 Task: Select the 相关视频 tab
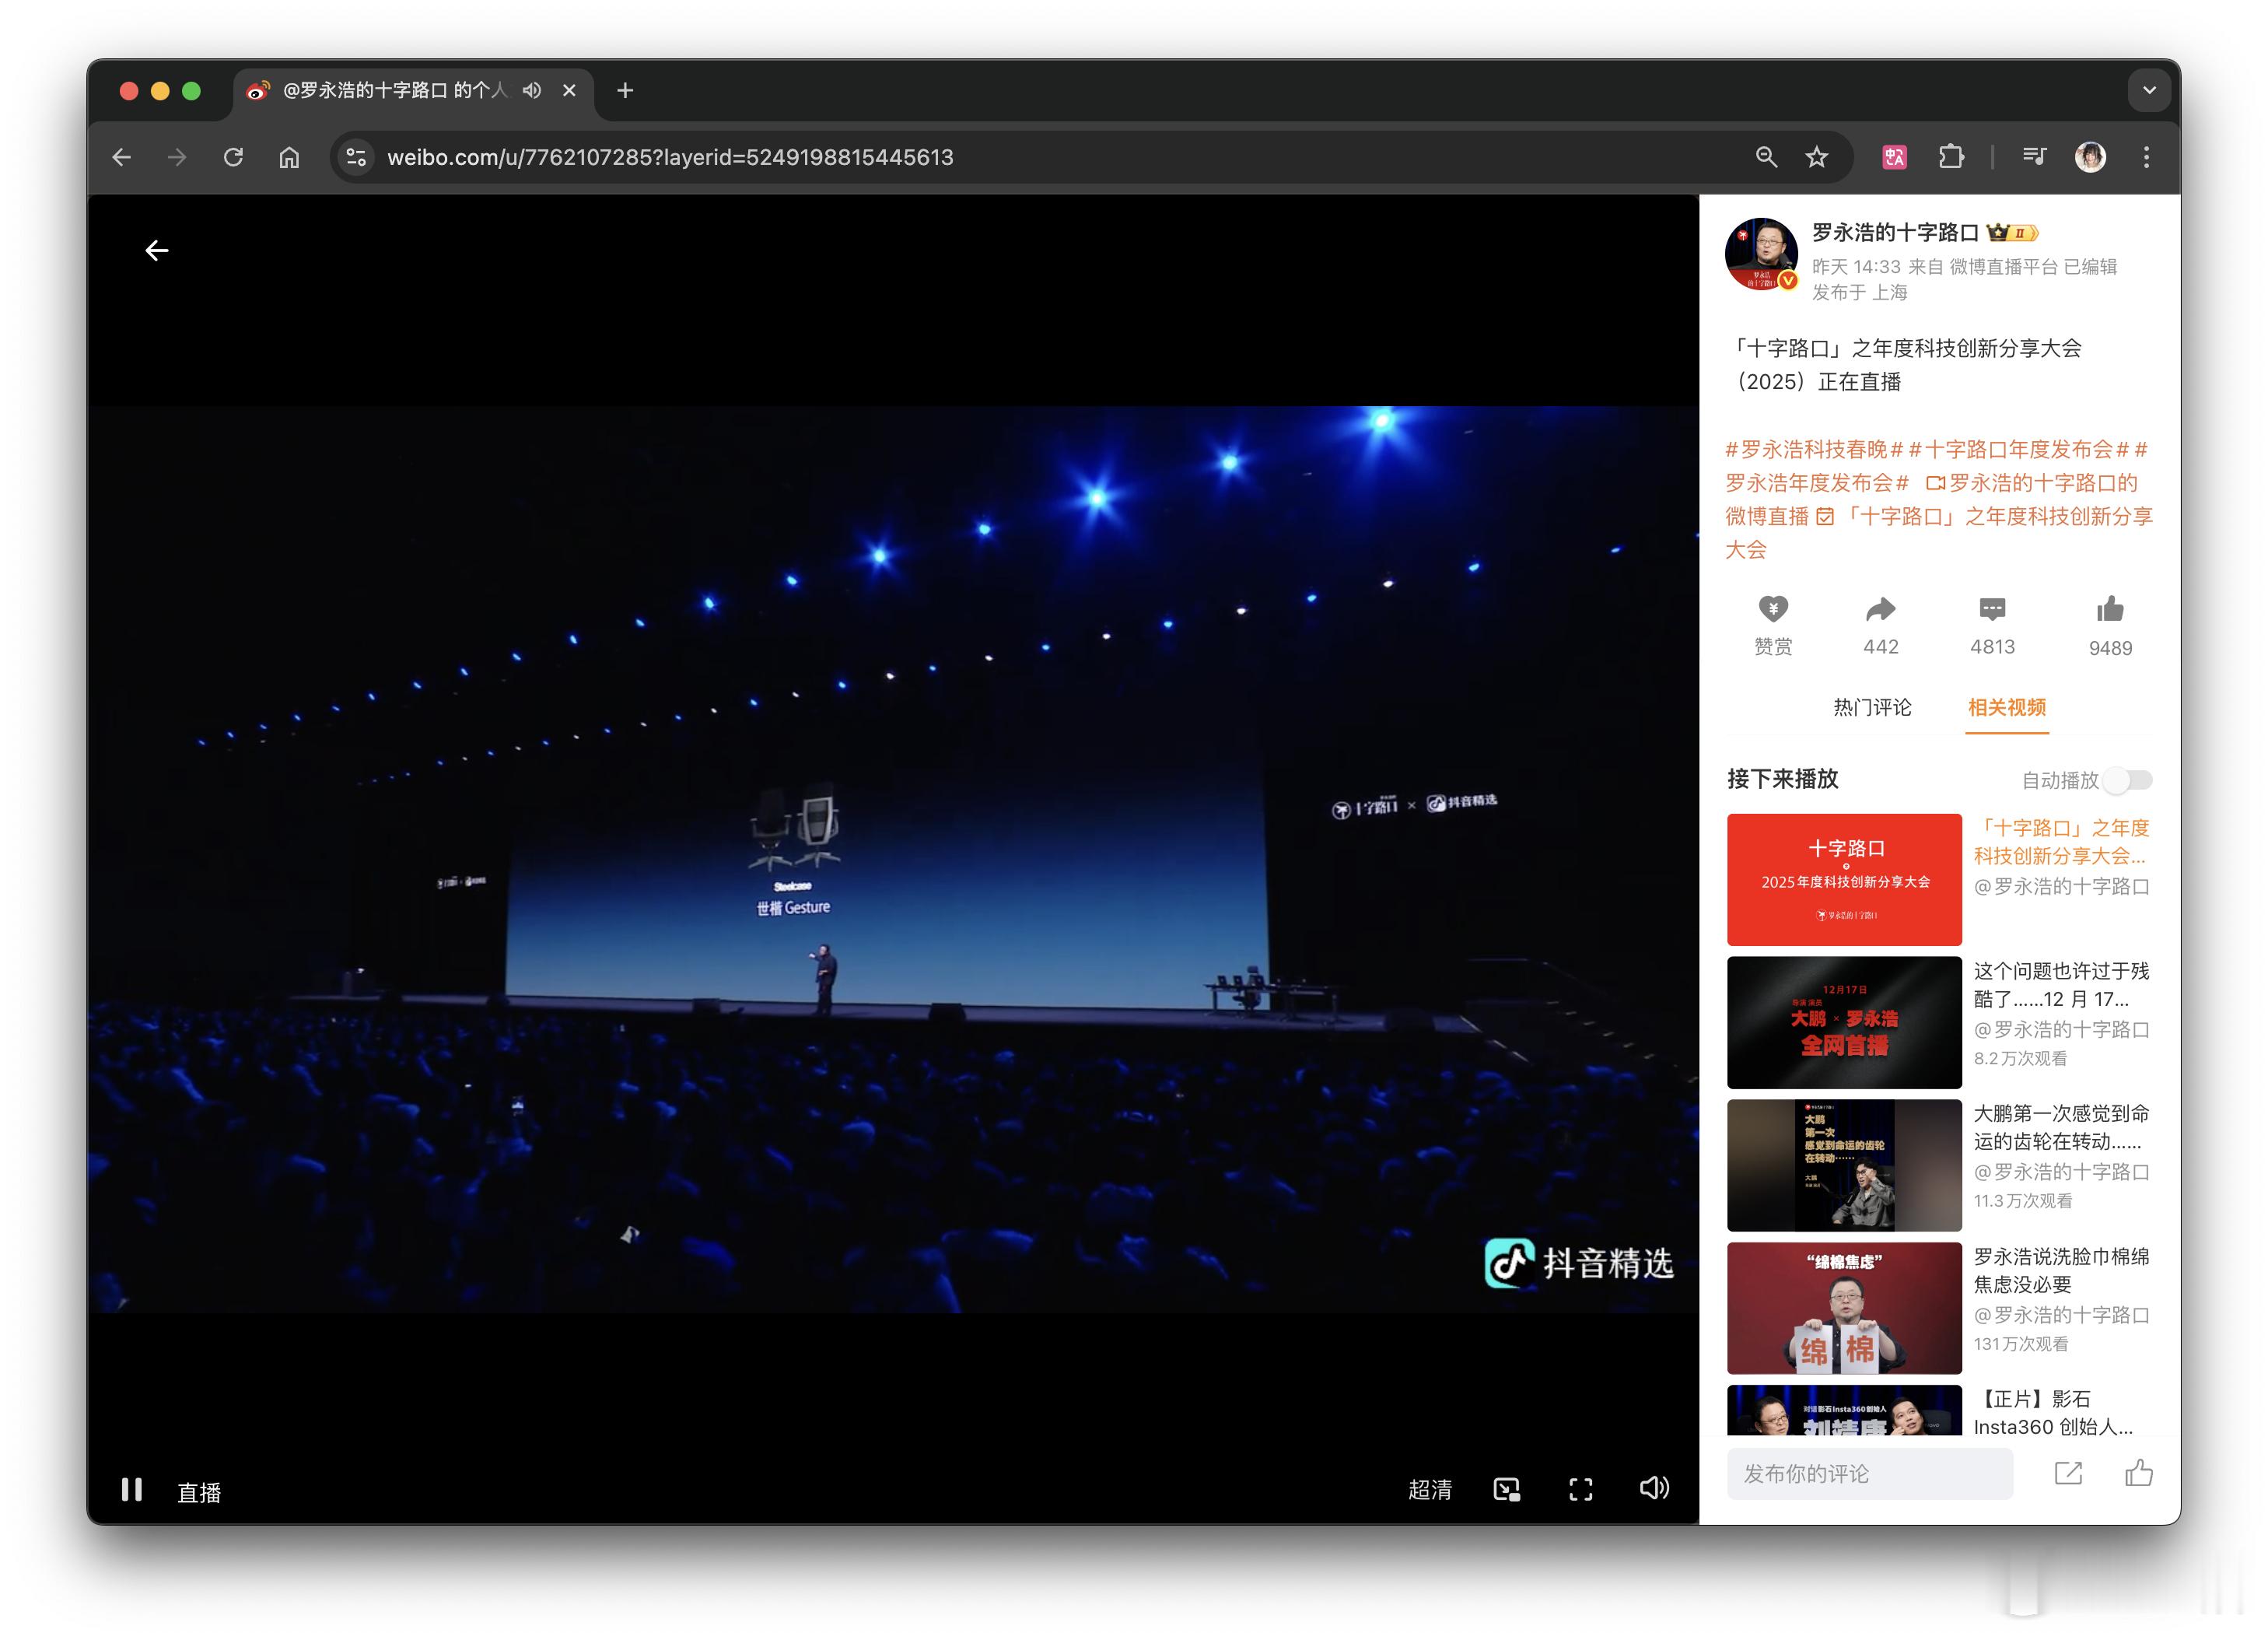point(2006,708)
